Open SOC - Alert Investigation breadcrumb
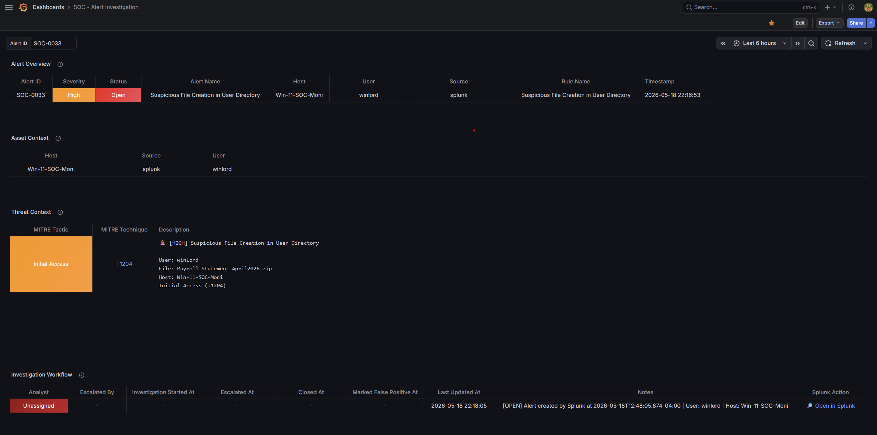 tap(106, 7)
